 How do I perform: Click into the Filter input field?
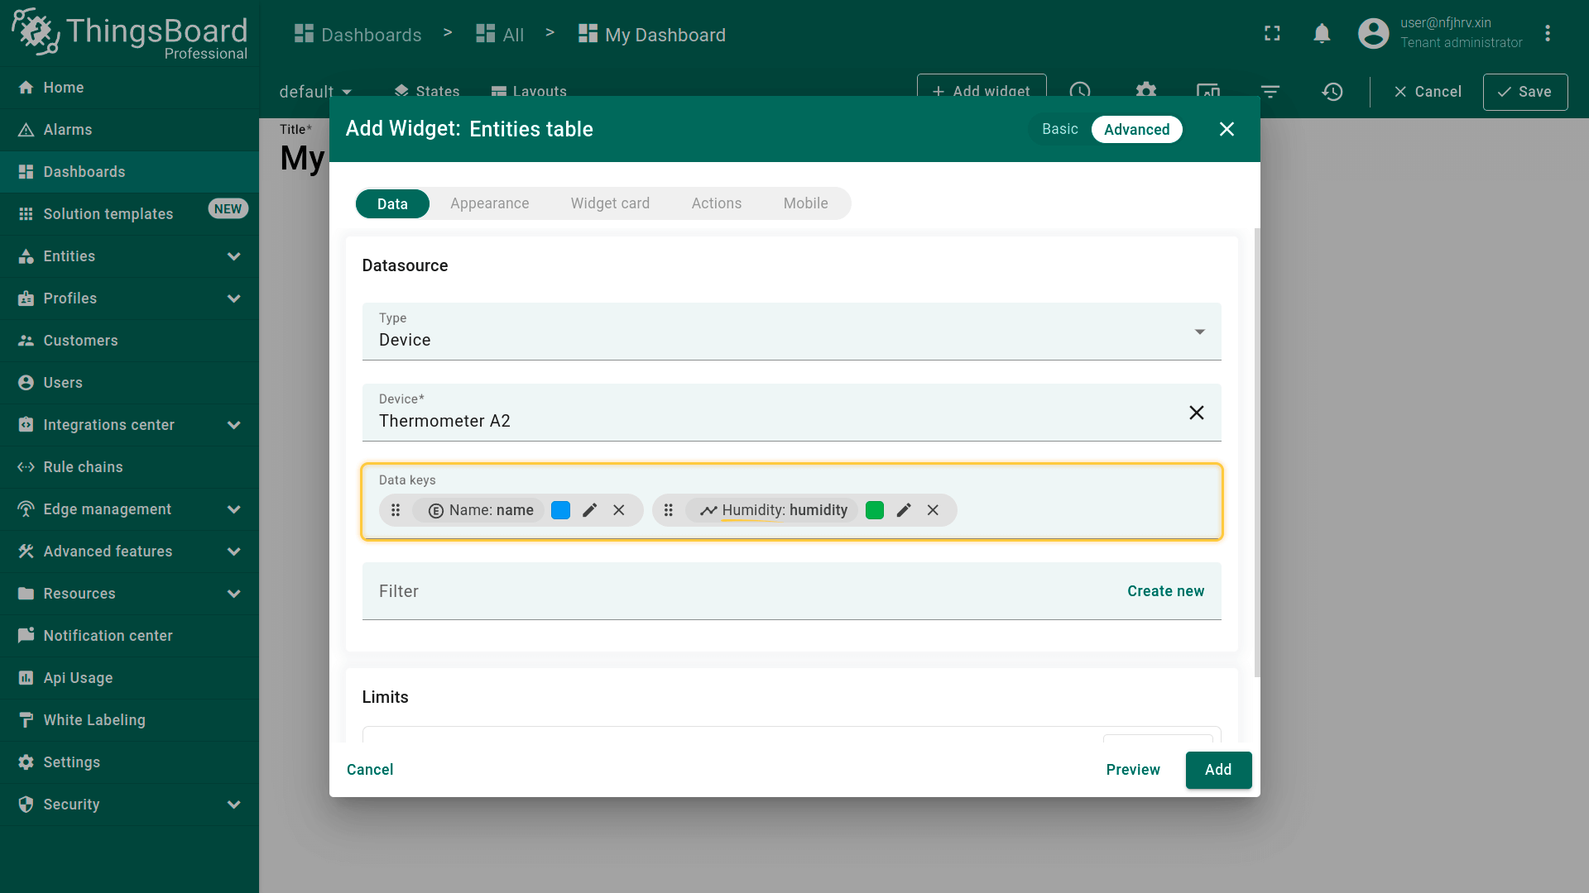point(728,591)
